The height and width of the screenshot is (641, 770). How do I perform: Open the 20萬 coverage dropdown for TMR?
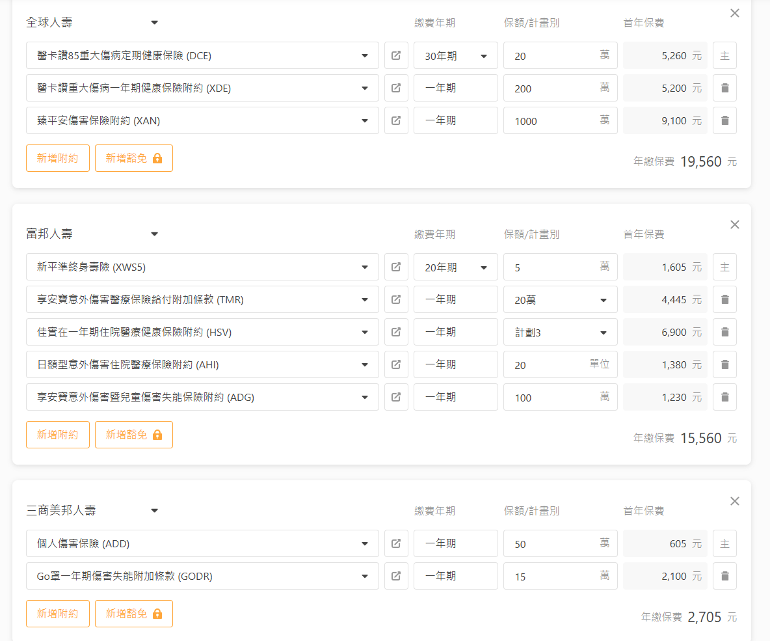point(560,300)
